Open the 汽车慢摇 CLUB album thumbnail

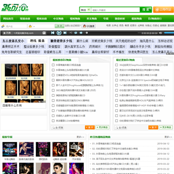(76, 149)
